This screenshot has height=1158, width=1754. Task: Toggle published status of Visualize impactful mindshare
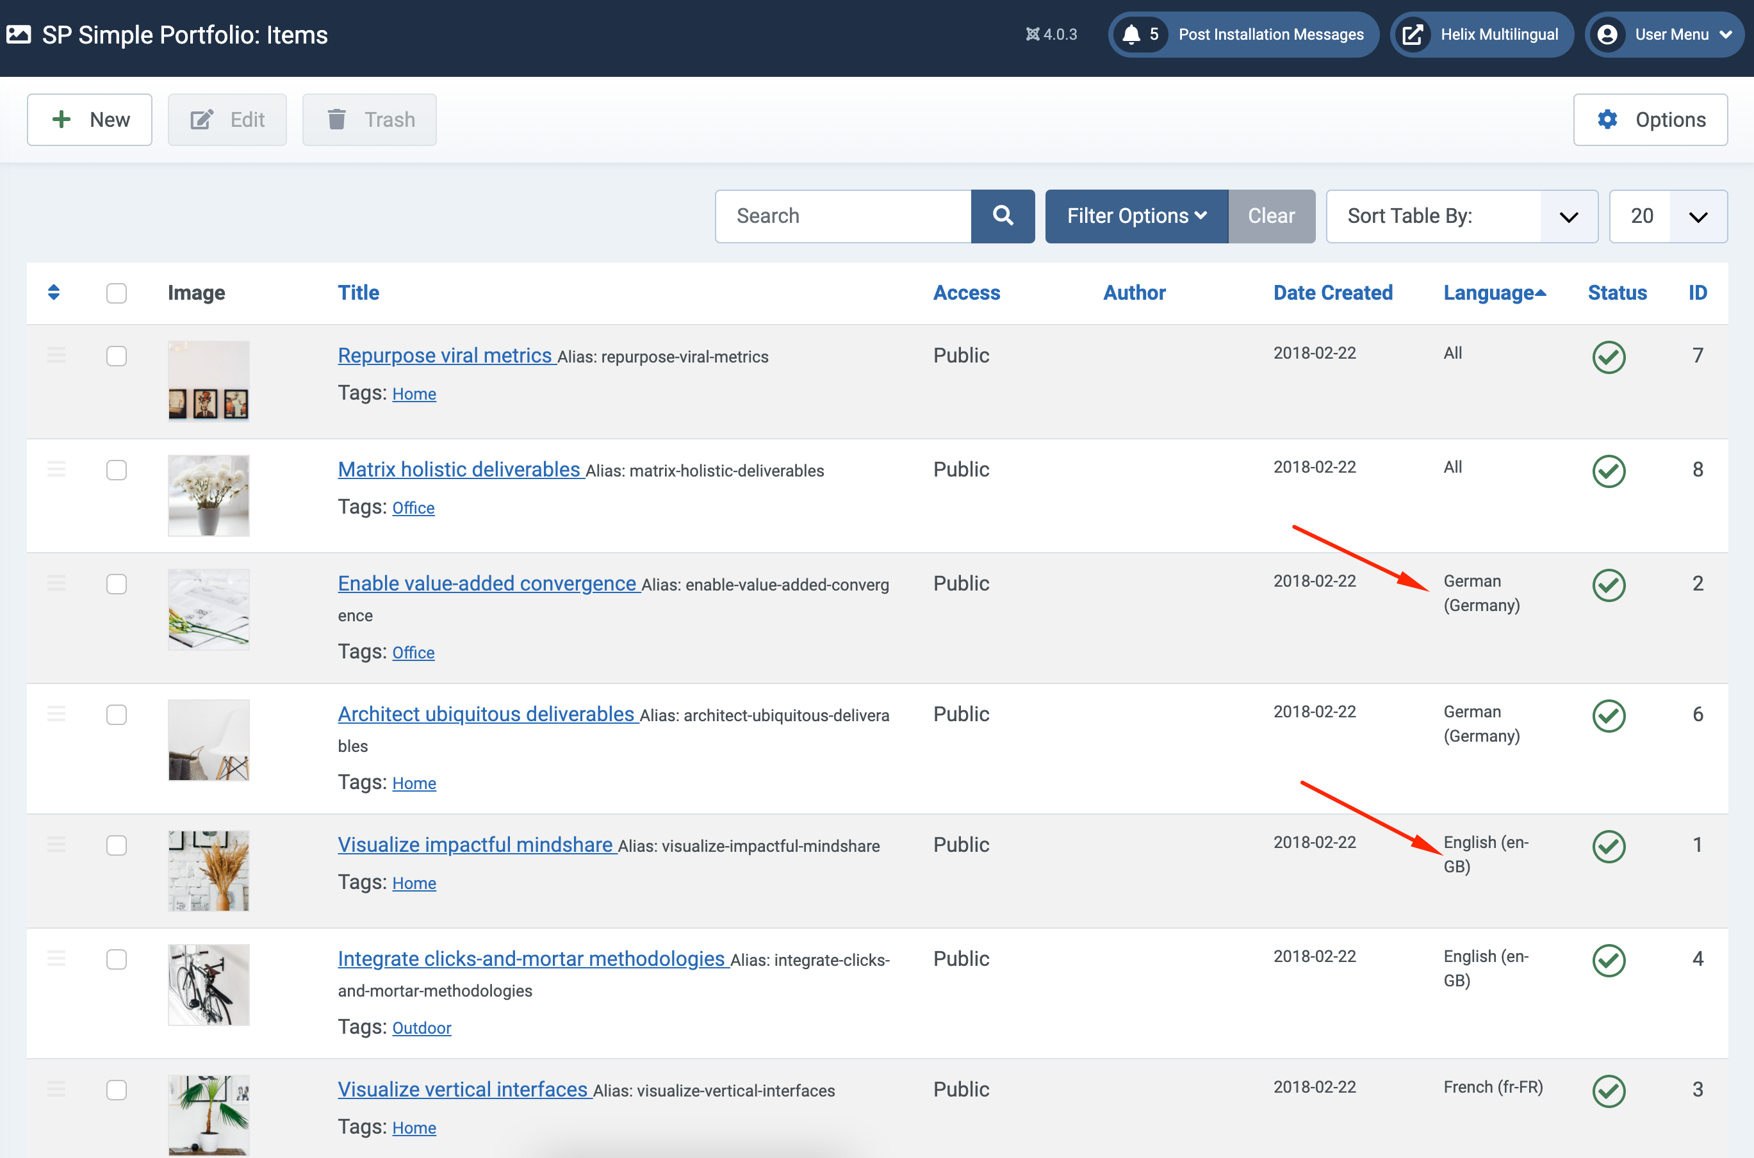[x=1608, y=846]
